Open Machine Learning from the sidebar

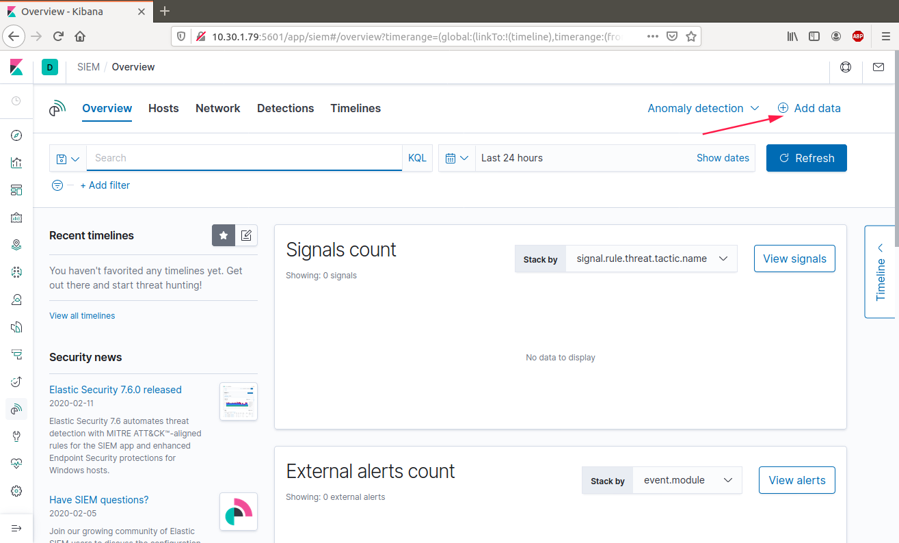[x=16, y=272]
